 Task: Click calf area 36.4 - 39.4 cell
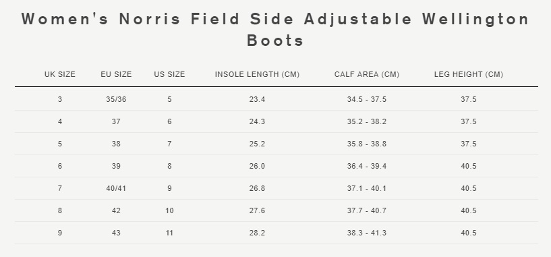click(x=367, y=167)
